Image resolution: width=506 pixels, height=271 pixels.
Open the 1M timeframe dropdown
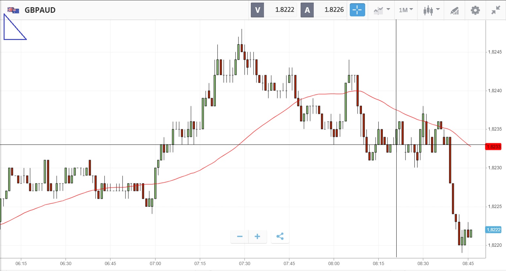tap(406, 10)
